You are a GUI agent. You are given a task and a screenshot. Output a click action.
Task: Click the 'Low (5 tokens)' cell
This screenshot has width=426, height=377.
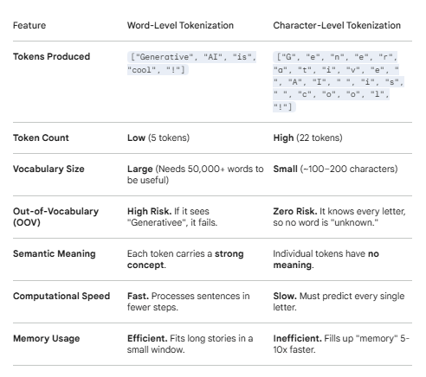point(158,137)
